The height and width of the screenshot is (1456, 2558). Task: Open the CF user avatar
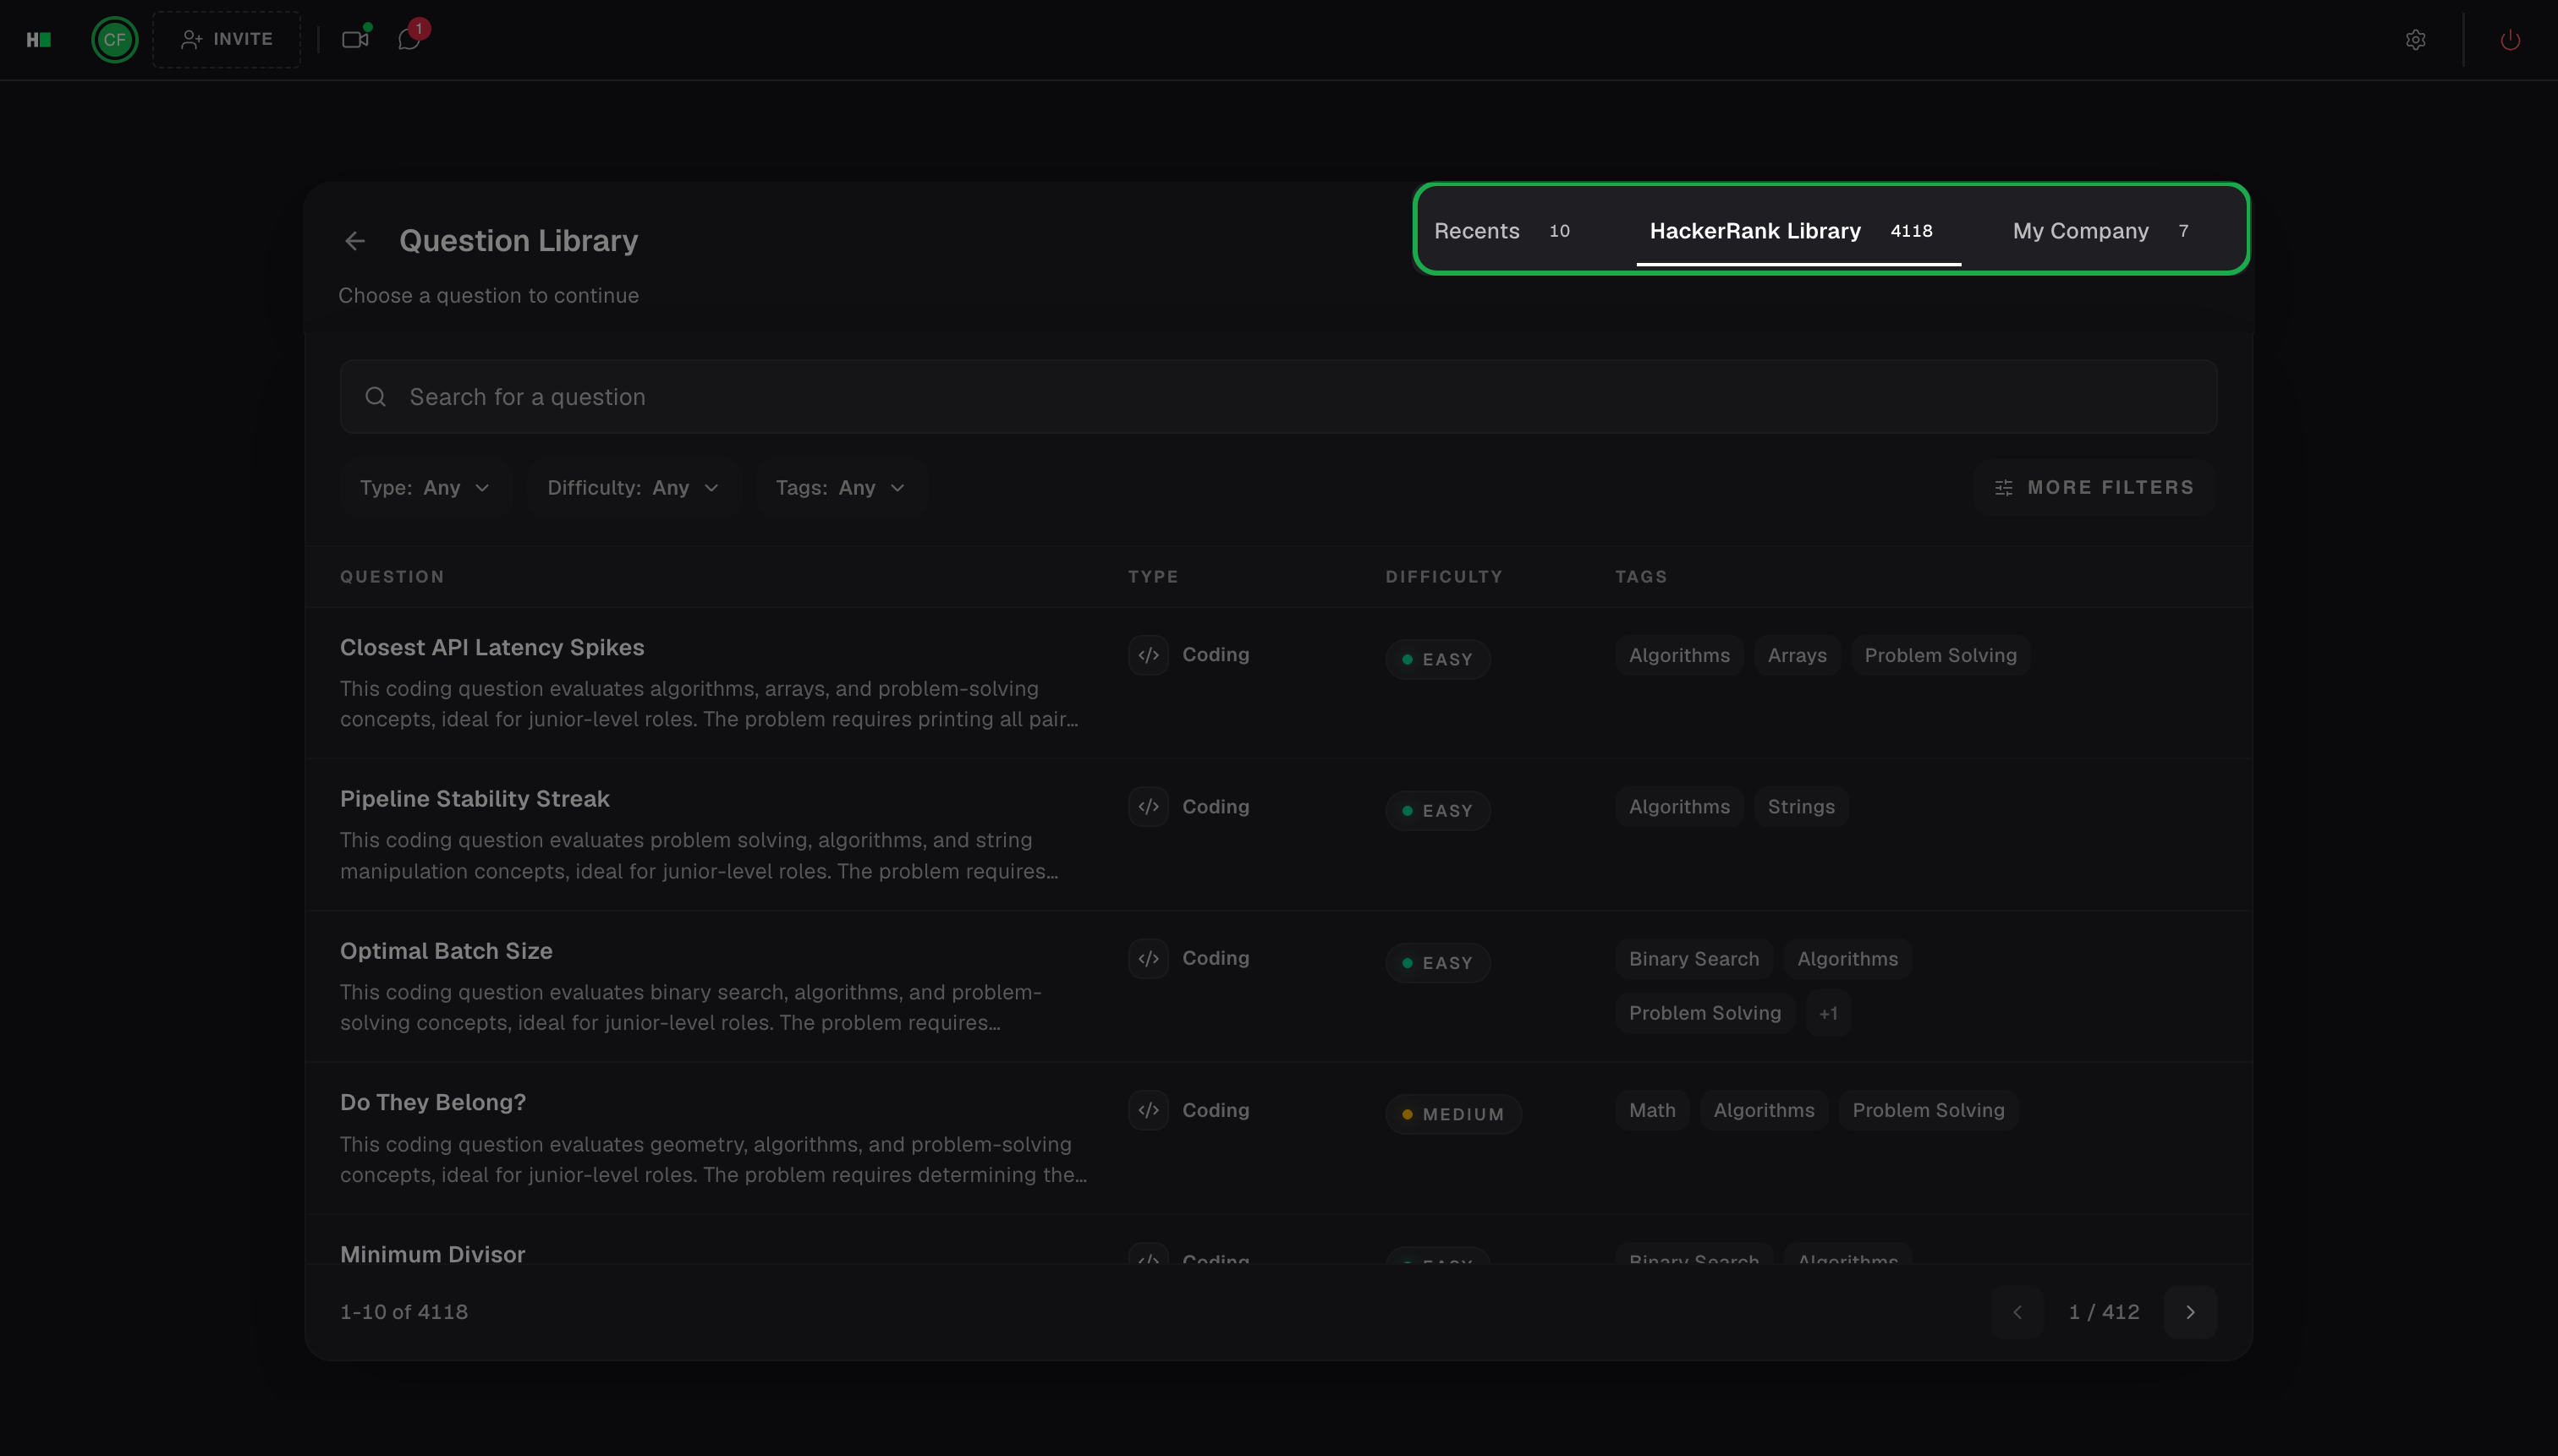coord(114,40)
